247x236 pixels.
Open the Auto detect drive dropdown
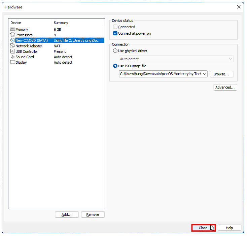pyautogui.click(x=176, y=59)
